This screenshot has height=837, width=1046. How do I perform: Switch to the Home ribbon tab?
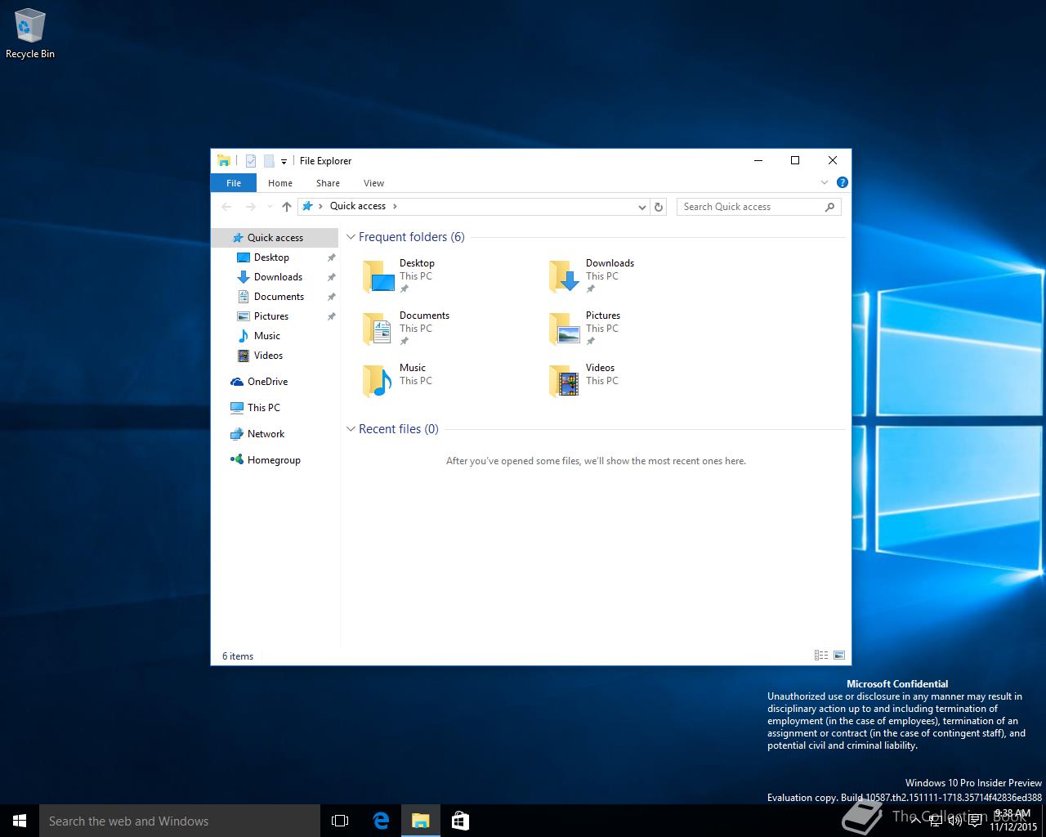click(x=280, y=183)
